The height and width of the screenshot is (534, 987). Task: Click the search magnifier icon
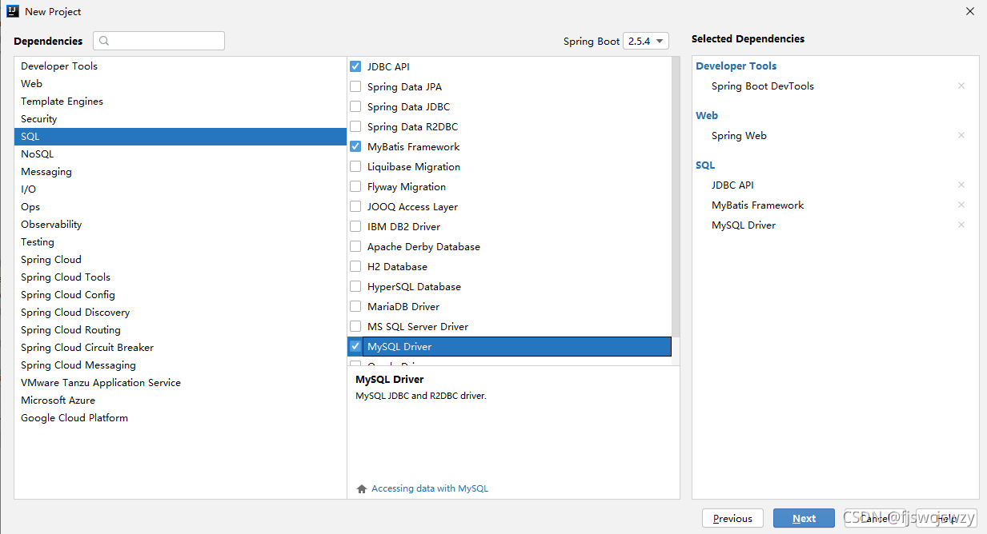pyautogui.click(x=104, y=41)
